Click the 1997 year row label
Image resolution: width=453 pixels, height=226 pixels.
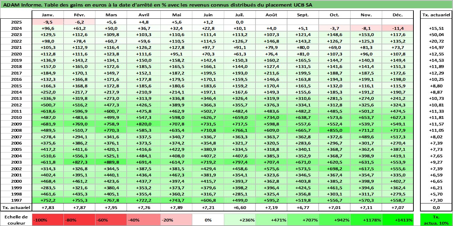(x=16, y=200)
